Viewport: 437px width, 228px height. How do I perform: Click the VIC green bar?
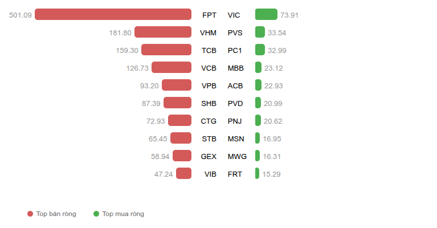coord(266,14)
